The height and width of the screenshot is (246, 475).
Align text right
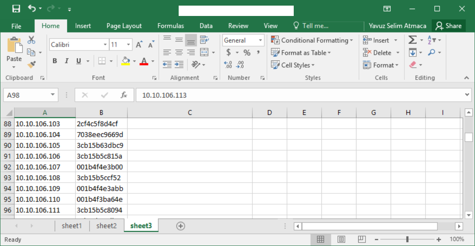191,52
